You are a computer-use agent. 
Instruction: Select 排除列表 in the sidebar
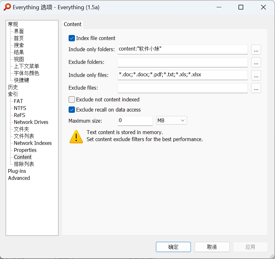pyautogui.click(x=23, y=164)
